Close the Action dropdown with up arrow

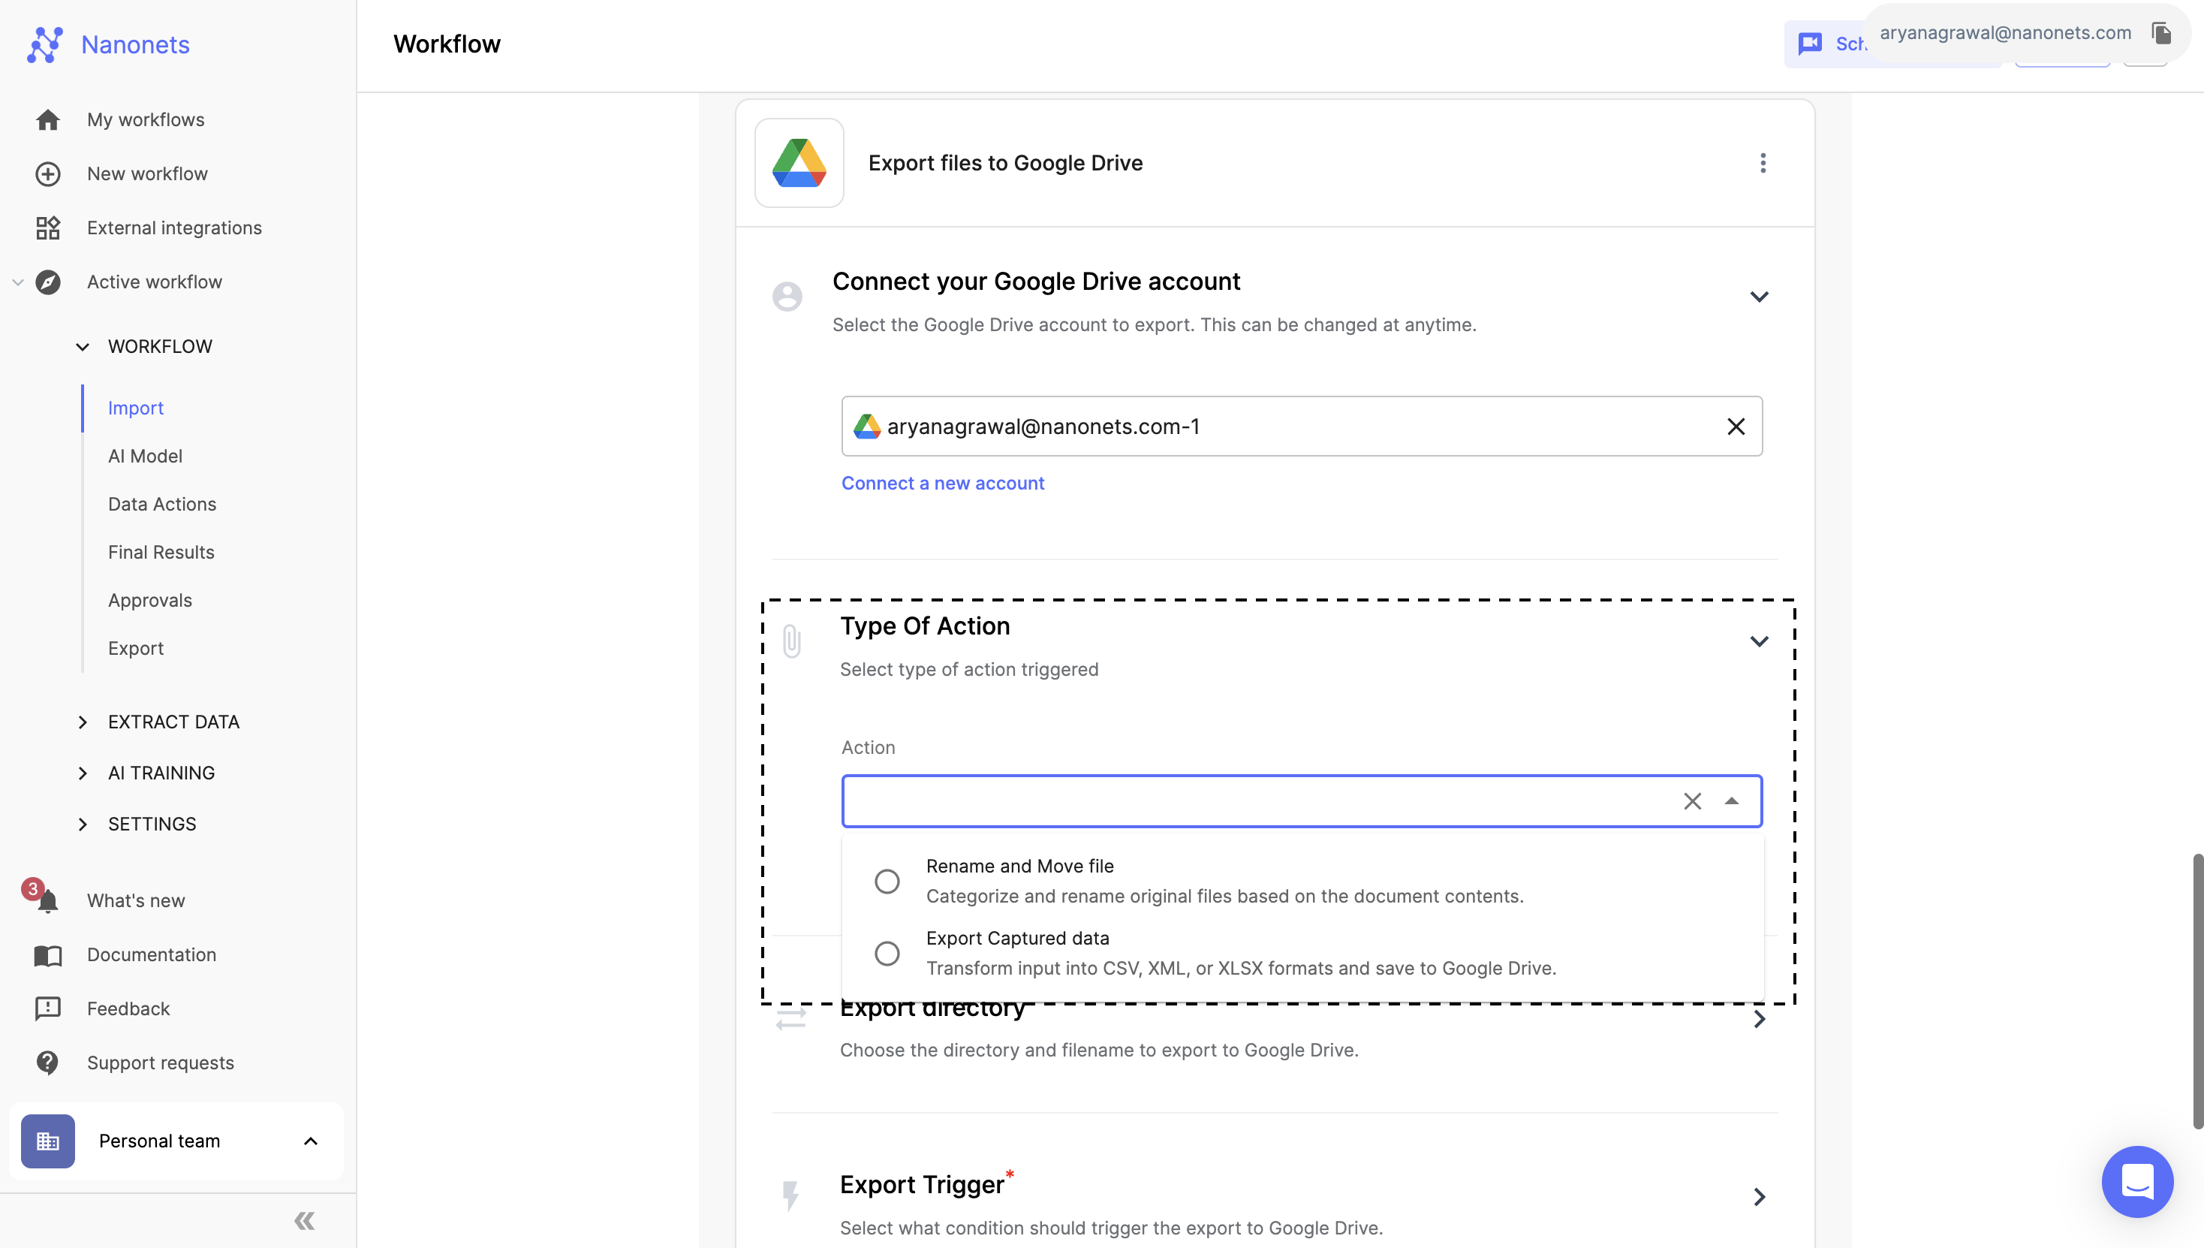[x=1732, y=801]
